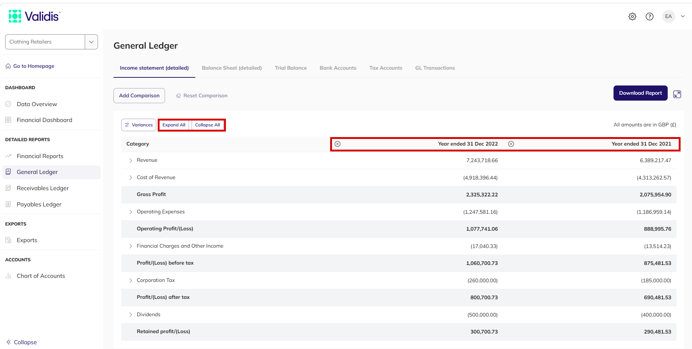The image size is (692, 349).
Task: Expand the Revenue row
Action: click(131, 161)
